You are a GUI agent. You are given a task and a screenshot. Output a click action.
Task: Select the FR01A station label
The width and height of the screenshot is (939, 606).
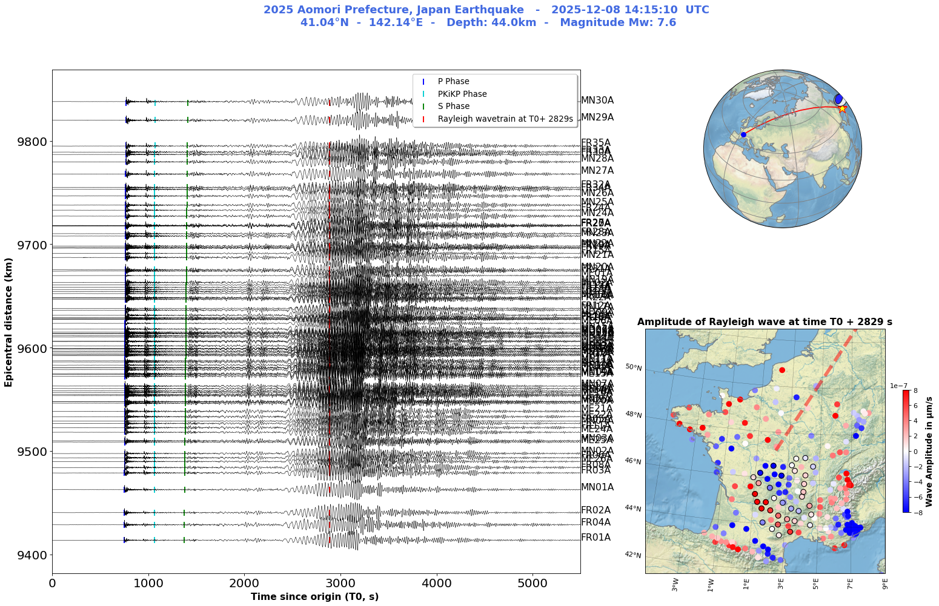pos(596,538)
